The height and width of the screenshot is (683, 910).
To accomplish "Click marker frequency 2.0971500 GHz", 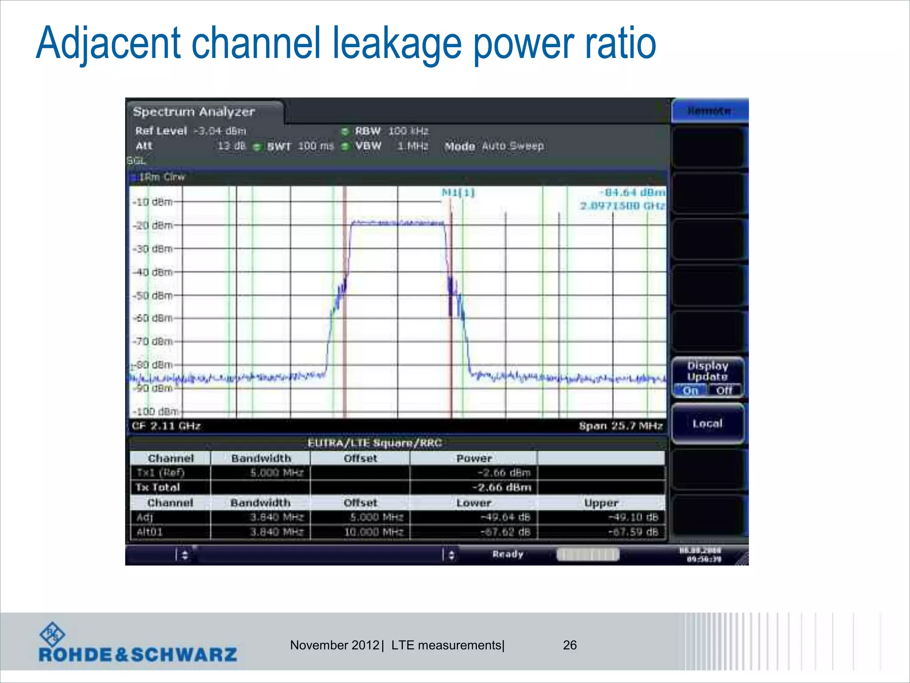I will [623, 205].
